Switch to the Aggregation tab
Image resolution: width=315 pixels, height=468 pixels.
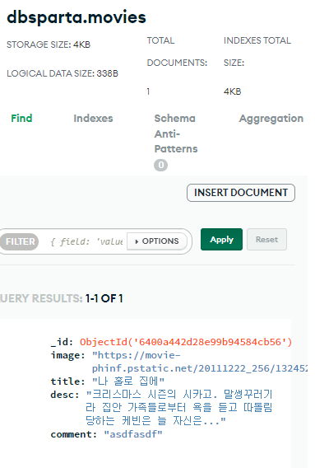271,119
